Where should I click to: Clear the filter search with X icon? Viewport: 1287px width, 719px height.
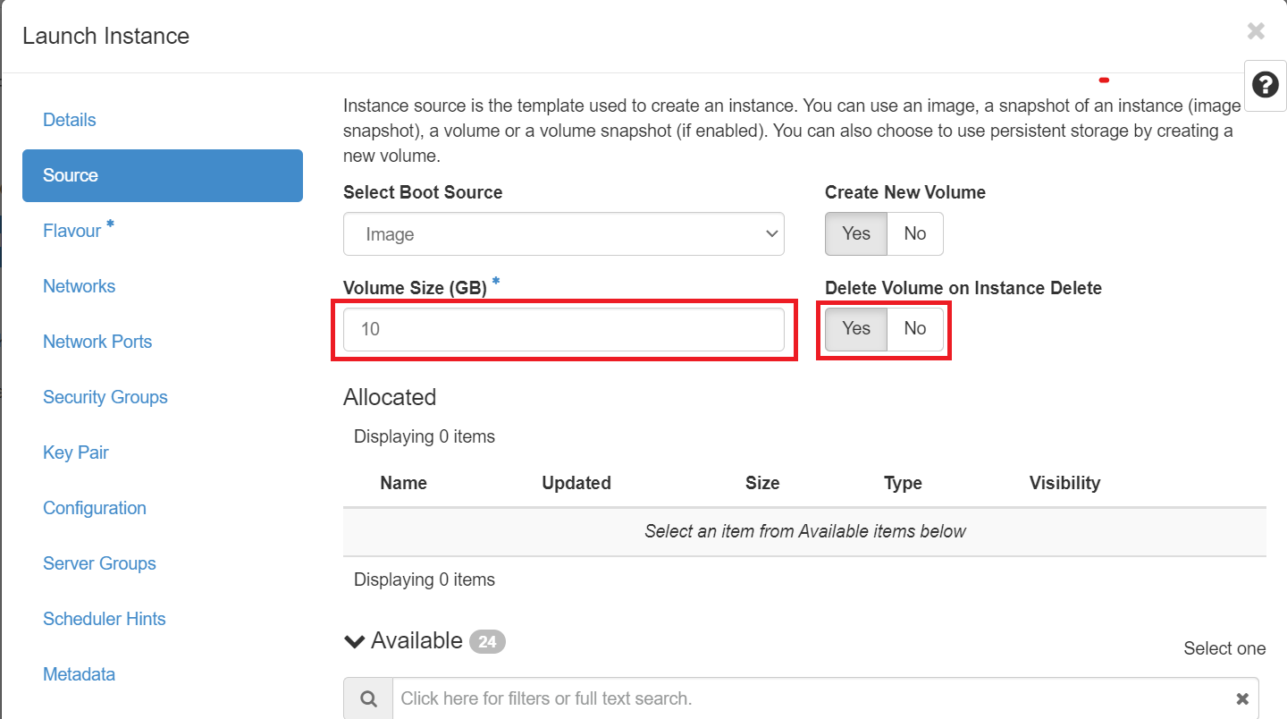(1241, 698)
